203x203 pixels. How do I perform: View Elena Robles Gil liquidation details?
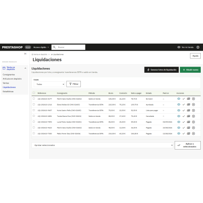coord(179,105)
